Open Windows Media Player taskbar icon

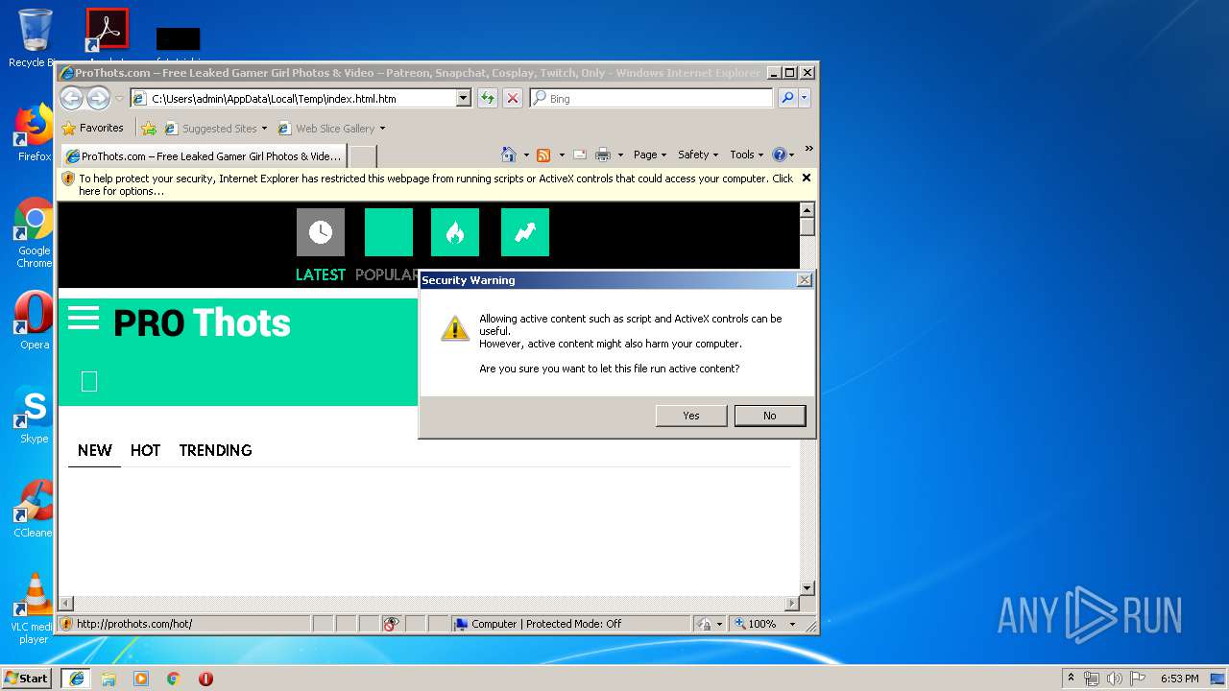click(141, 678)
